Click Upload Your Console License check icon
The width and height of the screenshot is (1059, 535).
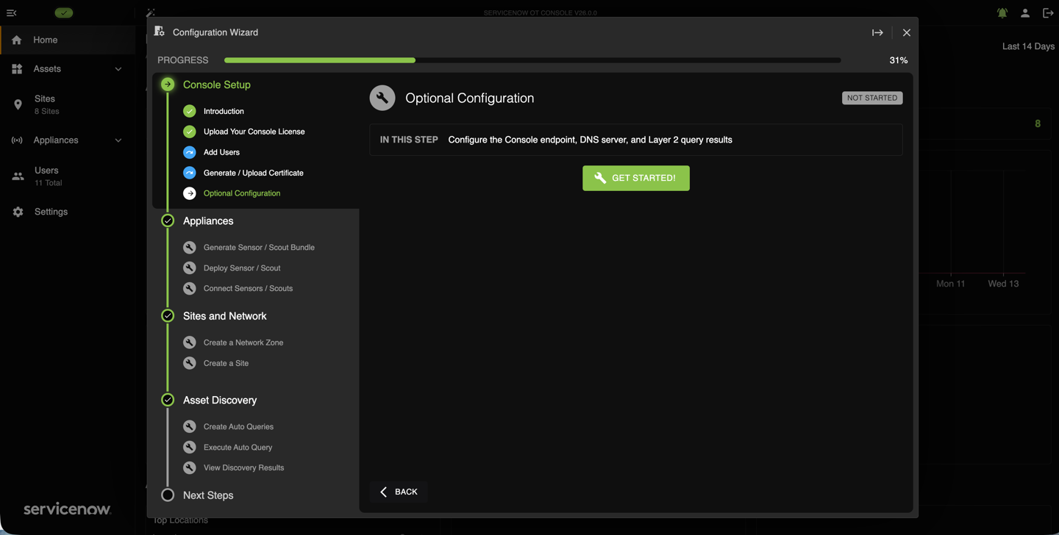point(190,132)
